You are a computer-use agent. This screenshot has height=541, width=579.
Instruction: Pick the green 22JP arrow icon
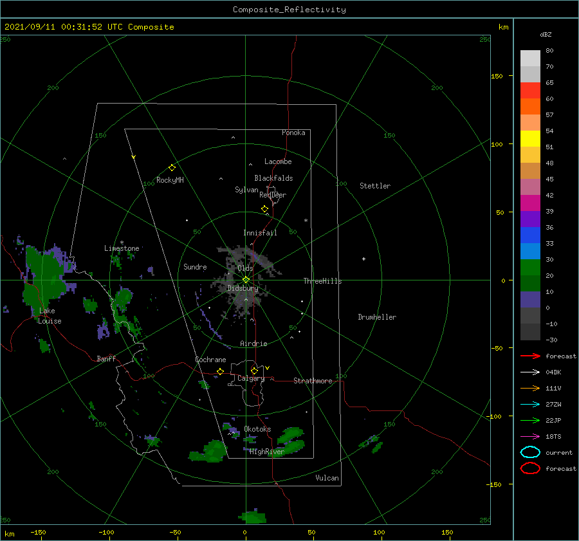pos(530,420)
